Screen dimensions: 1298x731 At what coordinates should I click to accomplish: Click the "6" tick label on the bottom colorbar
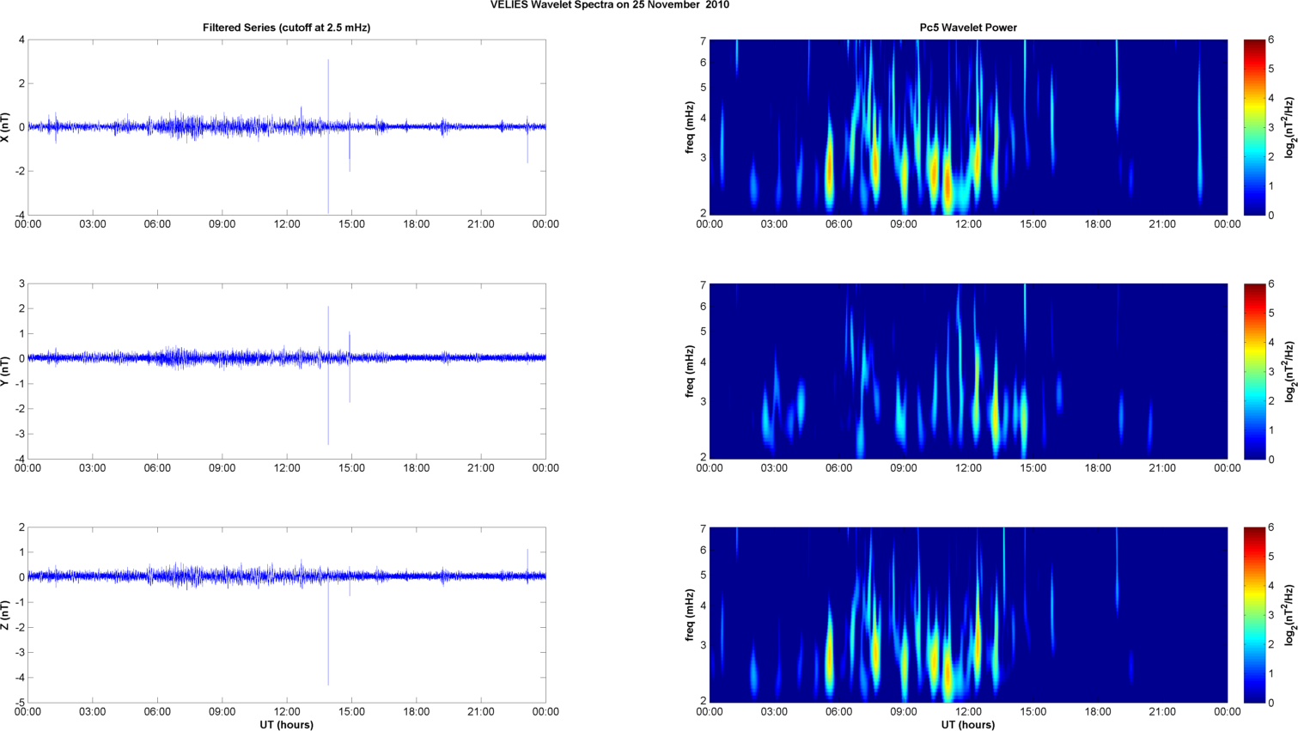click(x=1271, y=527)
